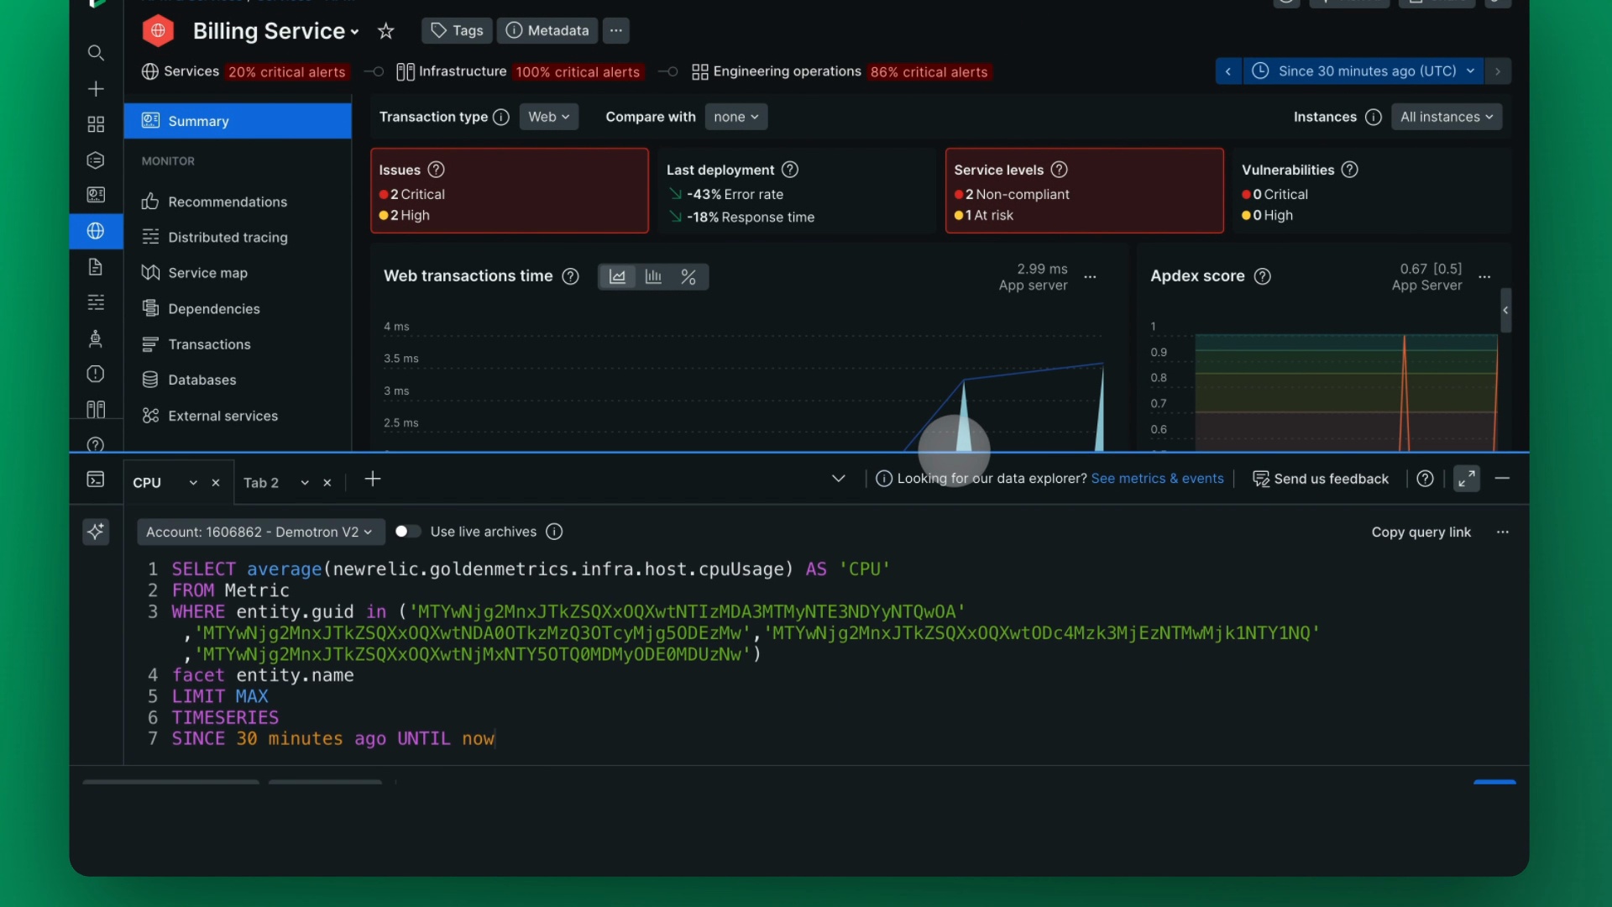Open query console help icon
The height and width of the screenshot is (907, 1612).
1425,479
